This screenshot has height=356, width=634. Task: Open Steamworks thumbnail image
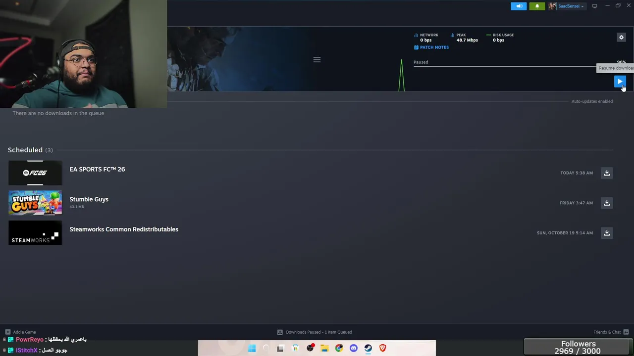(35, 233)
